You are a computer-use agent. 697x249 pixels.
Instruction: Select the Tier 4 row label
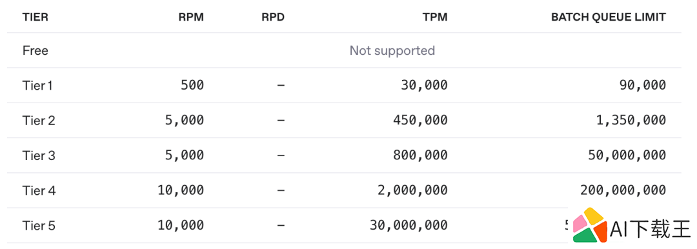pyautogui.click(x=39, y=190)
